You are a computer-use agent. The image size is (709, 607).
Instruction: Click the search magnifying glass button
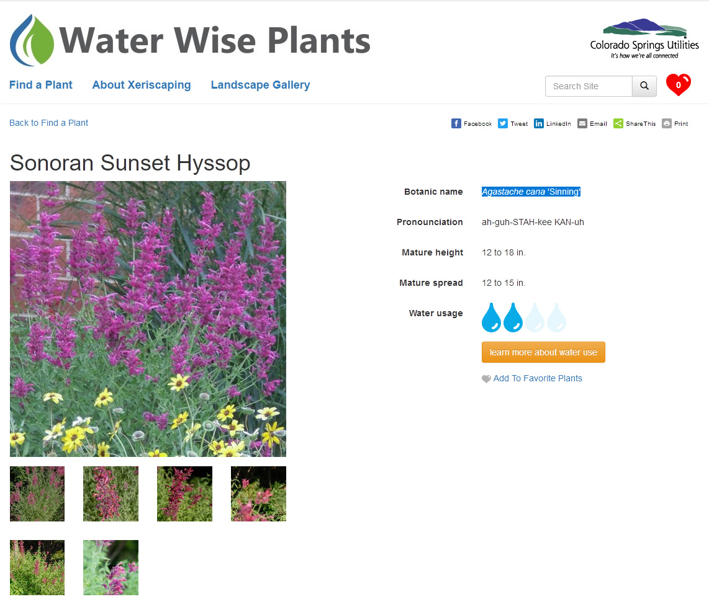644,86
